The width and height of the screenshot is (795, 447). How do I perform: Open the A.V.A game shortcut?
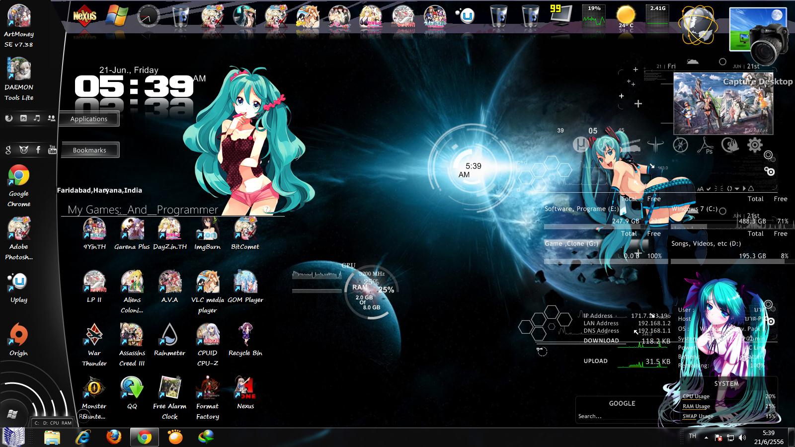click(170, 287)
